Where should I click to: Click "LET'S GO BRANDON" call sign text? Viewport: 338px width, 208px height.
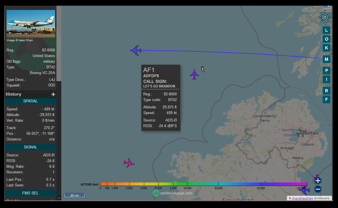click(159, 86)
